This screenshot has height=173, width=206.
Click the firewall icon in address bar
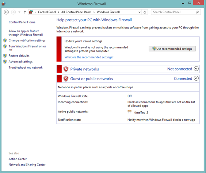point(31,12)
